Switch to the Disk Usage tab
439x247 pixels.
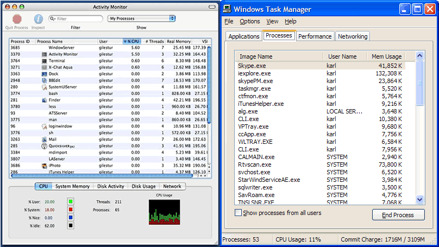143,186
